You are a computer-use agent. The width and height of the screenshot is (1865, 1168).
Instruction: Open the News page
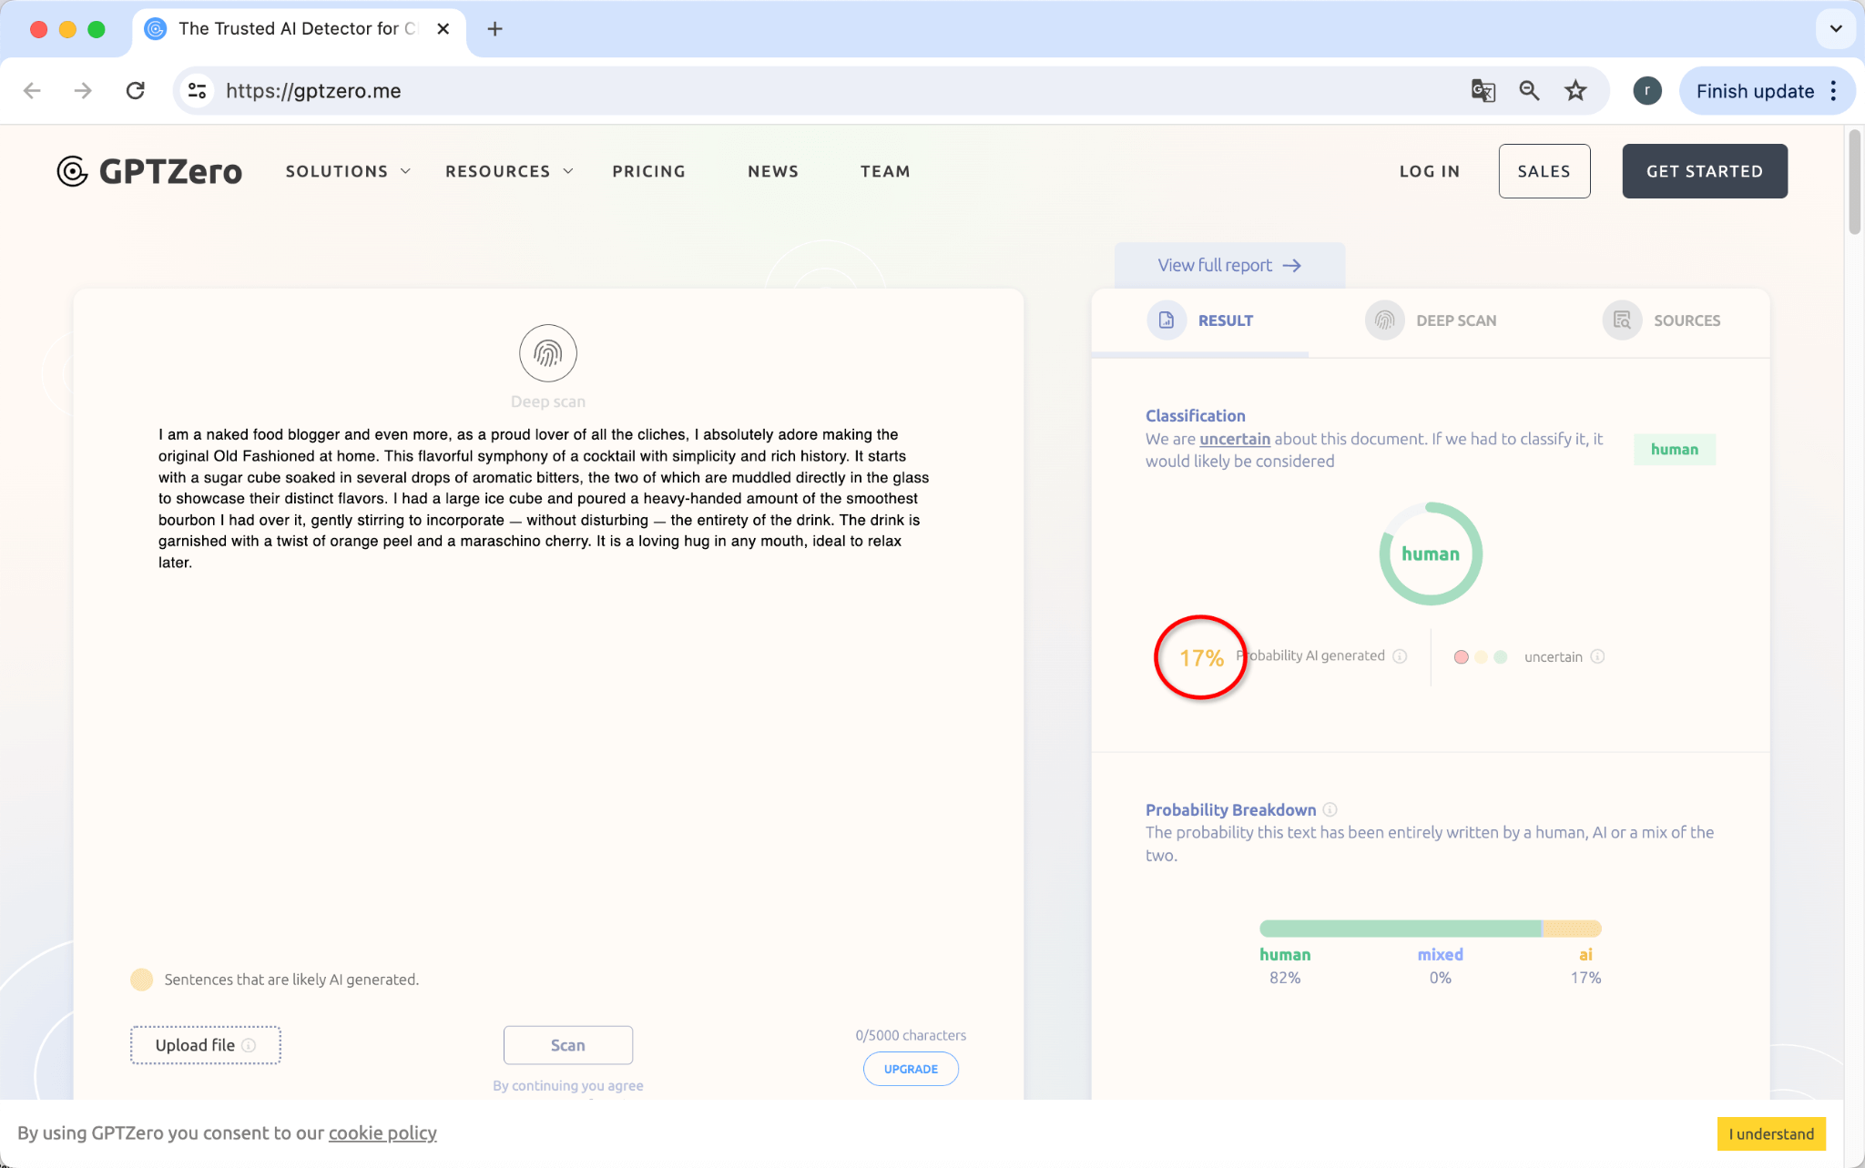point(773,171)
